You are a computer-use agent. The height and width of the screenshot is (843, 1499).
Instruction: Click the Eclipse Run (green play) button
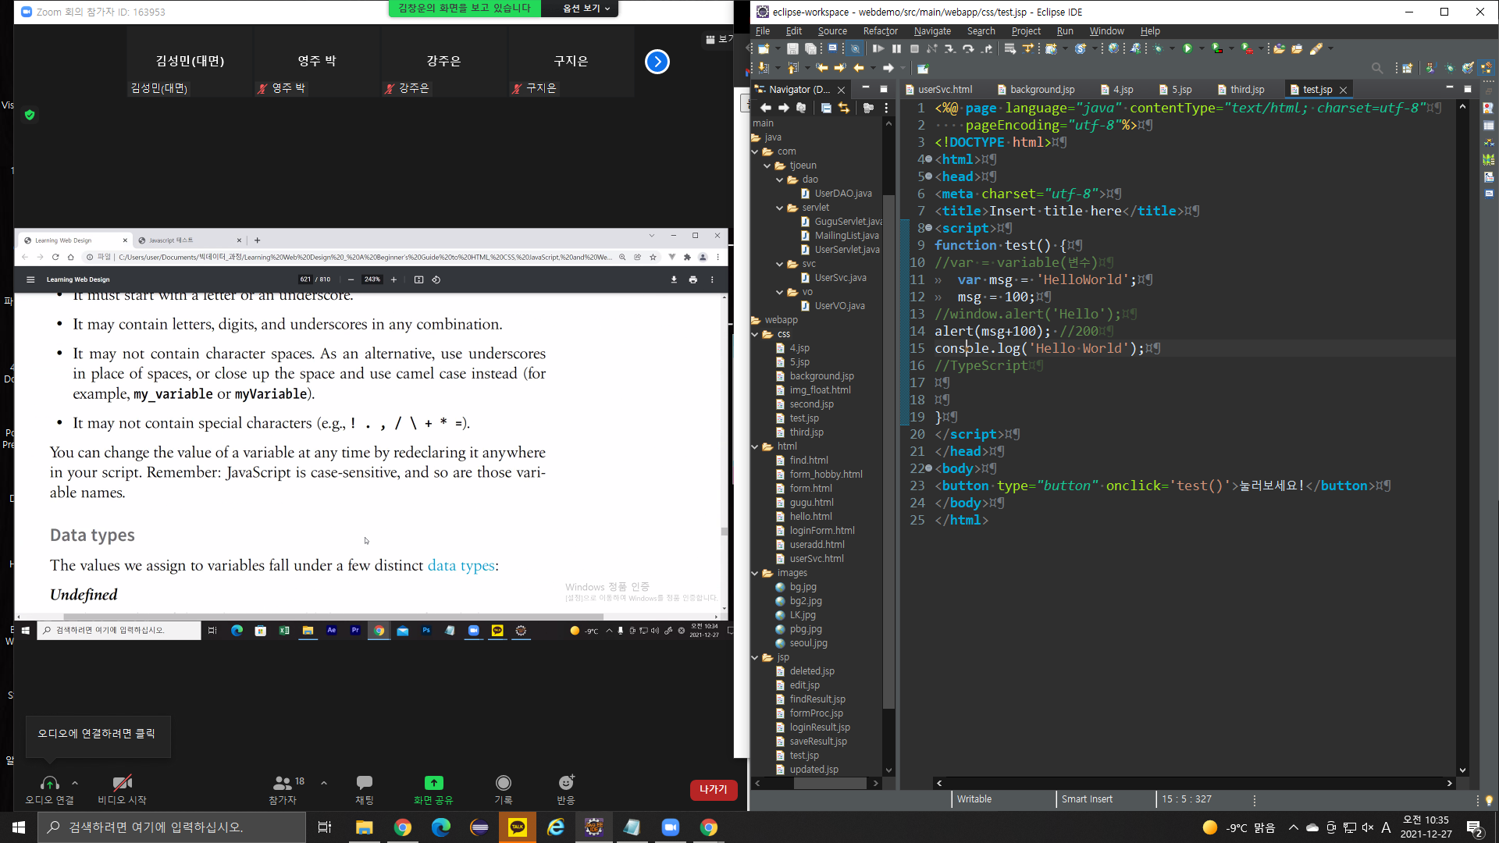(1187, 49)
